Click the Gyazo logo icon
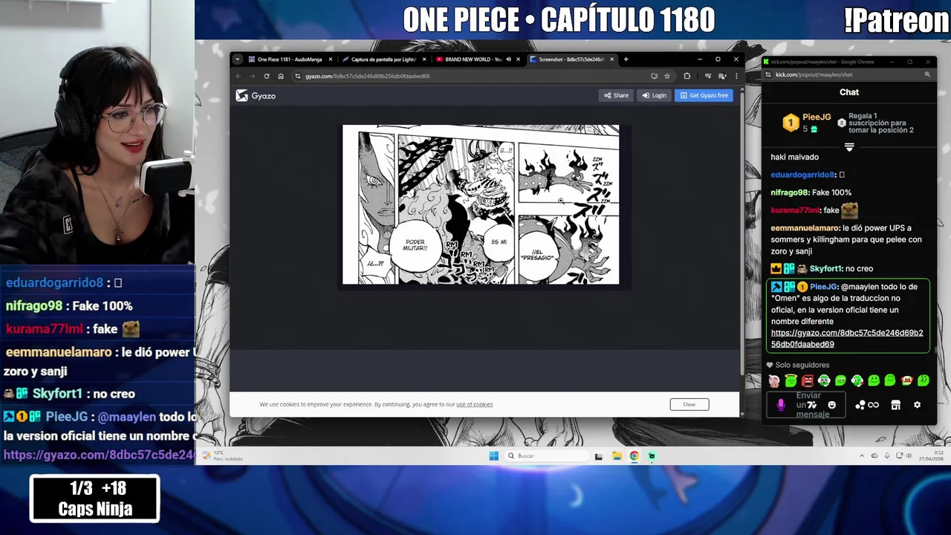The height and width of the screenshot is (535, 951). (x=241, y=95)
